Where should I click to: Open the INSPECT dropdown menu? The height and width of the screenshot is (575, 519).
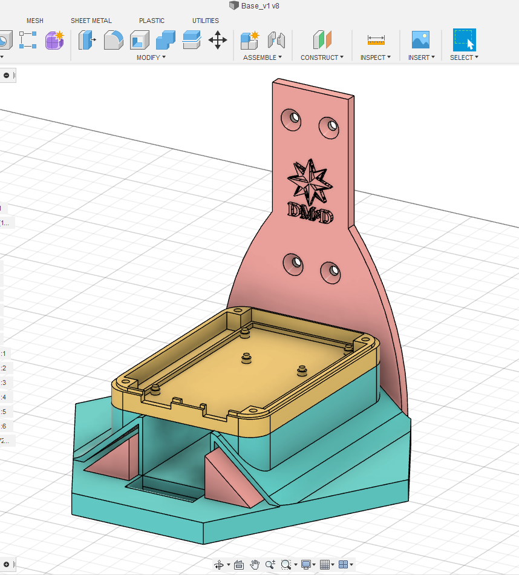376,57
